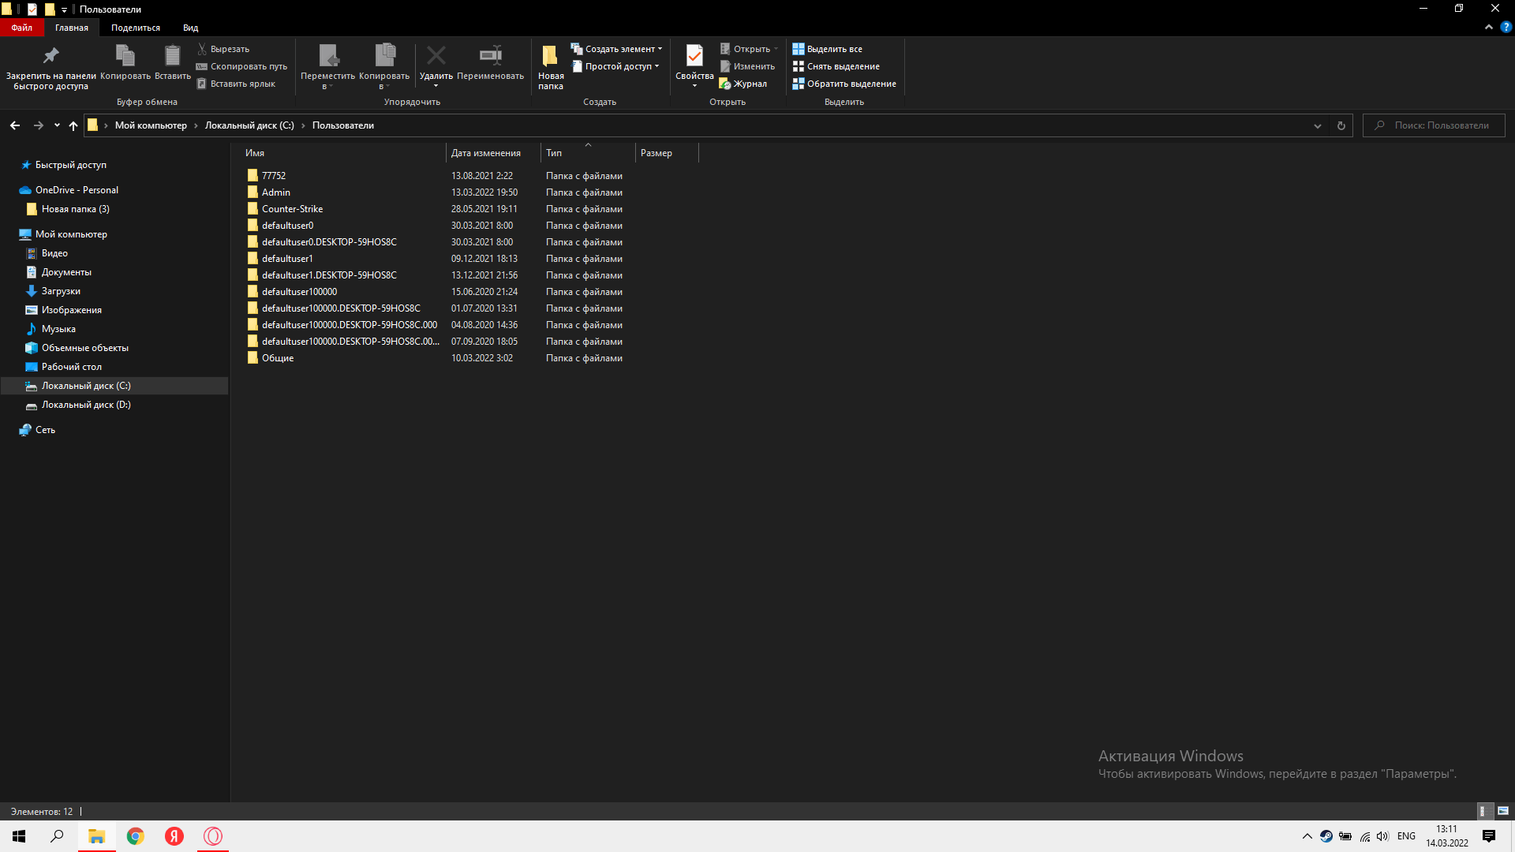Image resolution: width=1515 pixels, height=852 pixels.
Task: Open recent locations dropdown arrow
Action: tap(57, 125)
